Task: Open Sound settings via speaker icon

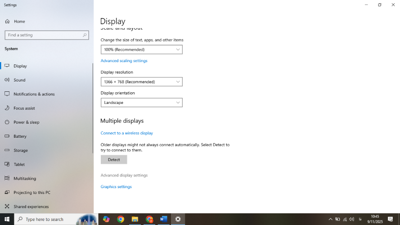Action: tap(7, 80)
